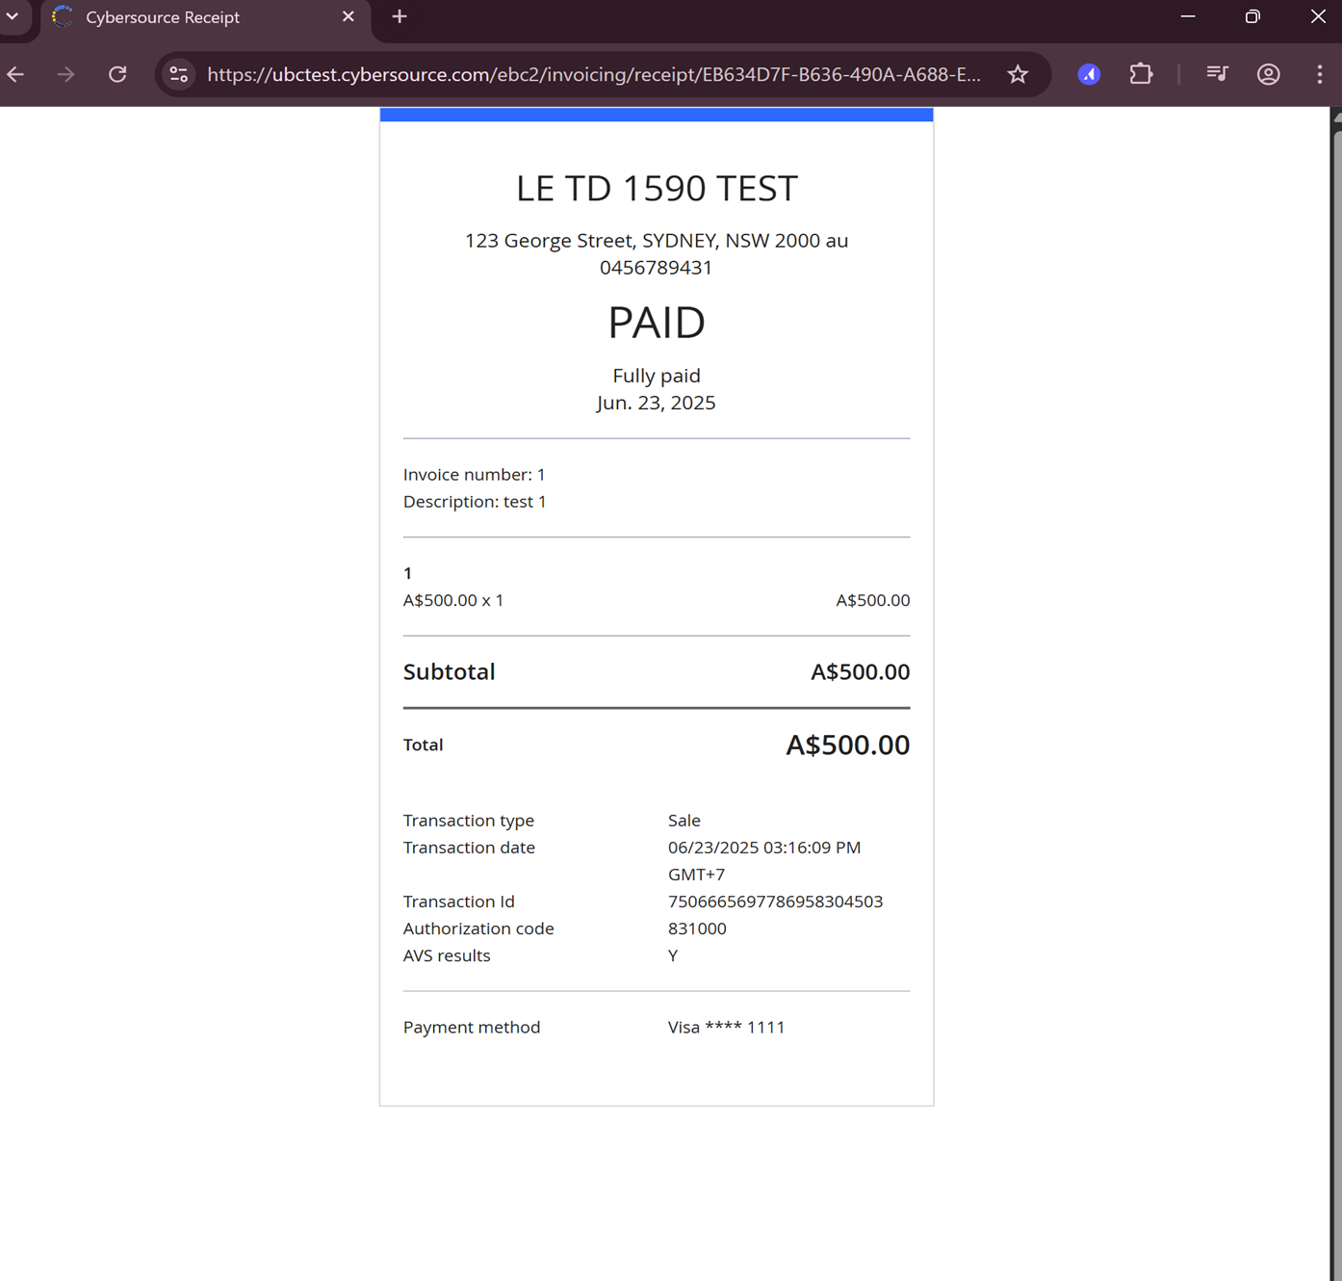Click the browser Back arrow
This screenshot has width=1342, height=1281.
tap(15, 74)
